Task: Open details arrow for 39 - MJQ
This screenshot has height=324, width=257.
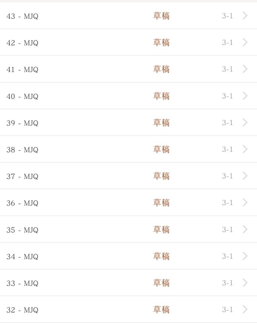Action: coord(245,123)
